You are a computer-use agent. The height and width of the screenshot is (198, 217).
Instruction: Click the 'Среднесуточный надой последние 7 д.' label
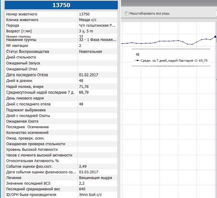pyautogui.click(x=40, y=92)
